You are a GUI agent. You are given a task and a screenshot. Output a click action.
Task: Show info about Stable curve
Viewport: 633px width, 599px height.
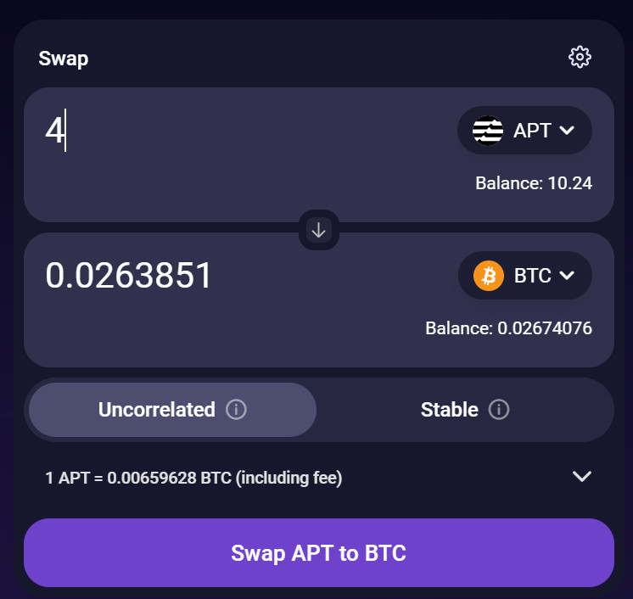pos(499,410)
